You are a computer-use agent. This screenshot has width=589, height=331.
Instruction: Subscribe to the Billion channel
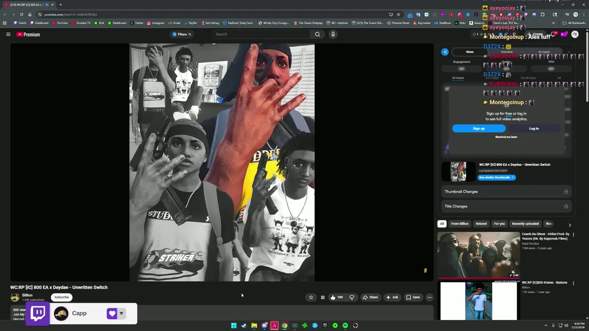pos(62,297)
